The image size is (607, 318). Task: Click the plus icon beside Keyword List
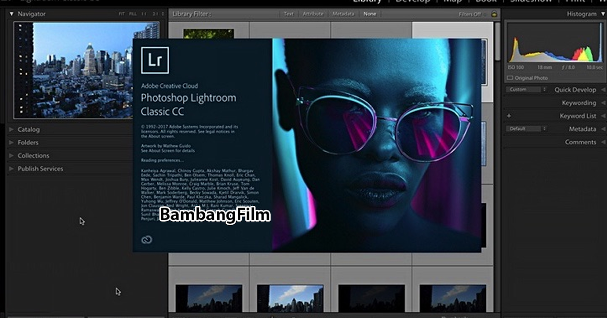click(509, 116)
